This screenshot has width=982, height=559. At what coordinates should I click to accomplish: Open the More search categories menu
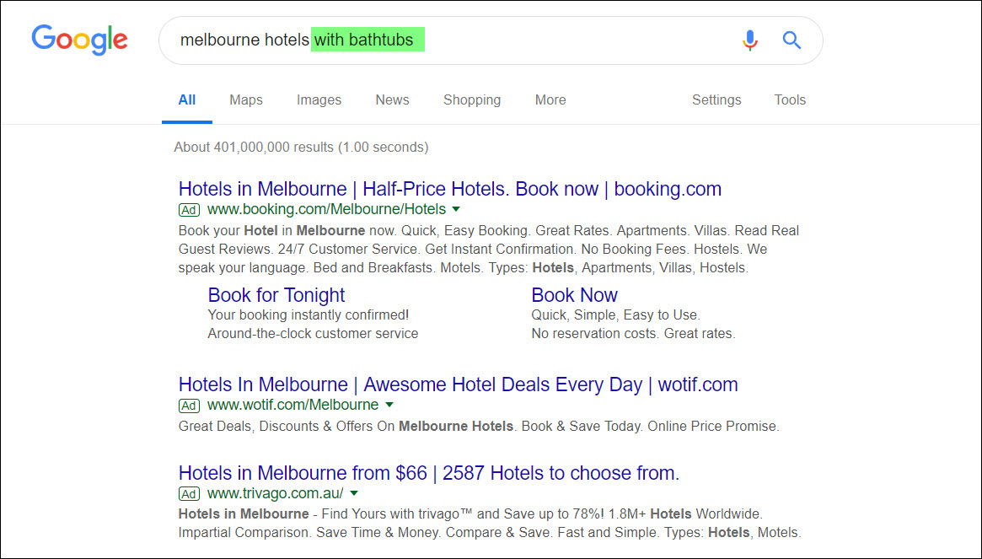(550, 99)
